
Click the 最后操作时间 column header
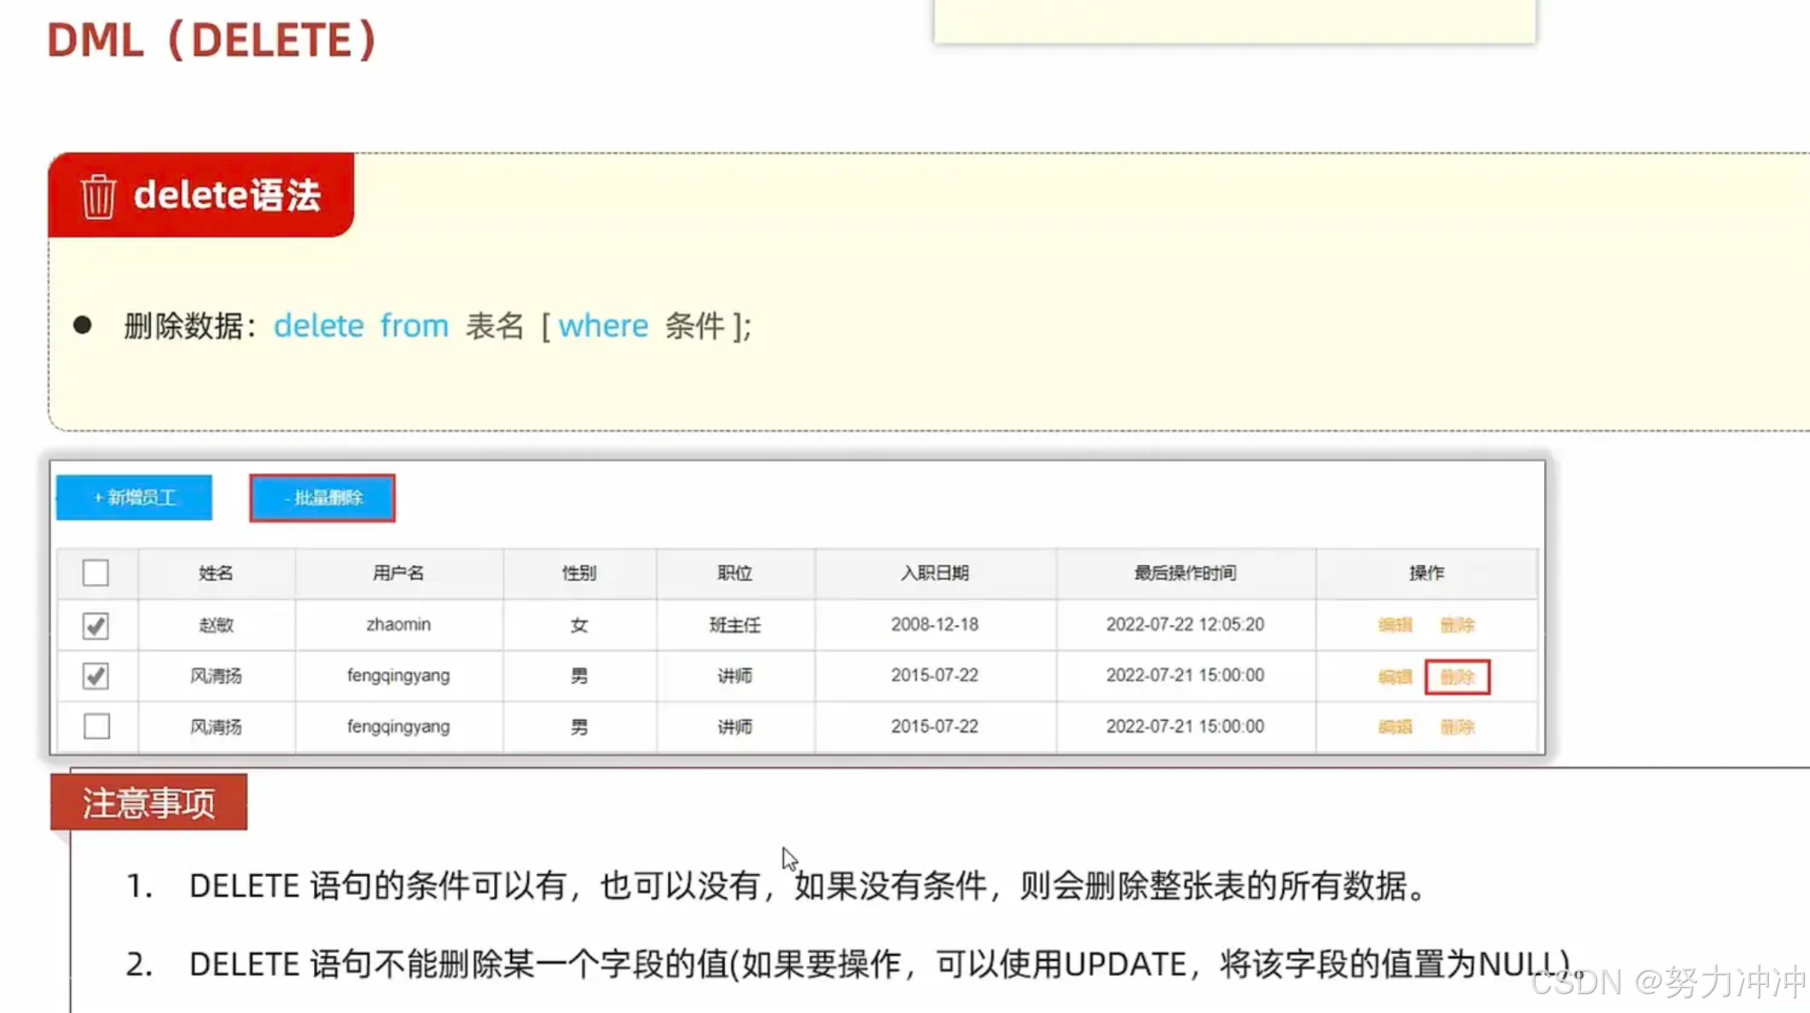(x=1185, y=572)
